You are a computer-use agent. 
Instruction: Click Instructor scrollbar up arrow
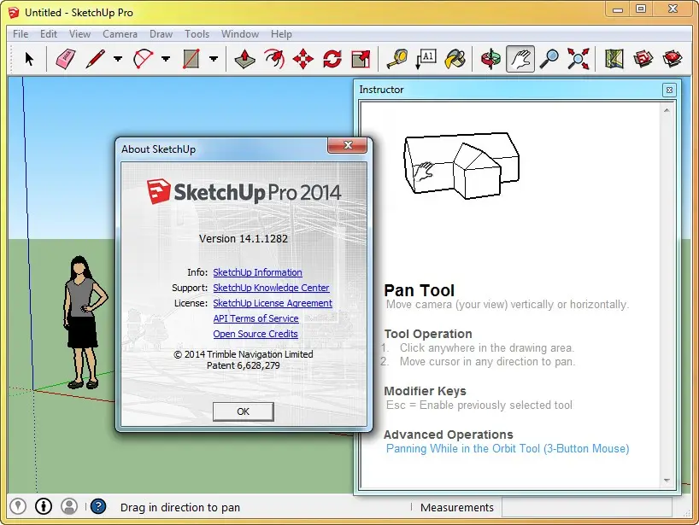[x=667, y=110]
